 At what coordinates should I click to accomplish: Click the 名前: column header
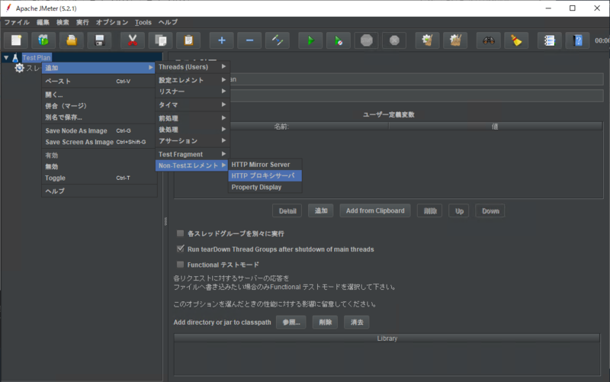click(x=281, y=127)
